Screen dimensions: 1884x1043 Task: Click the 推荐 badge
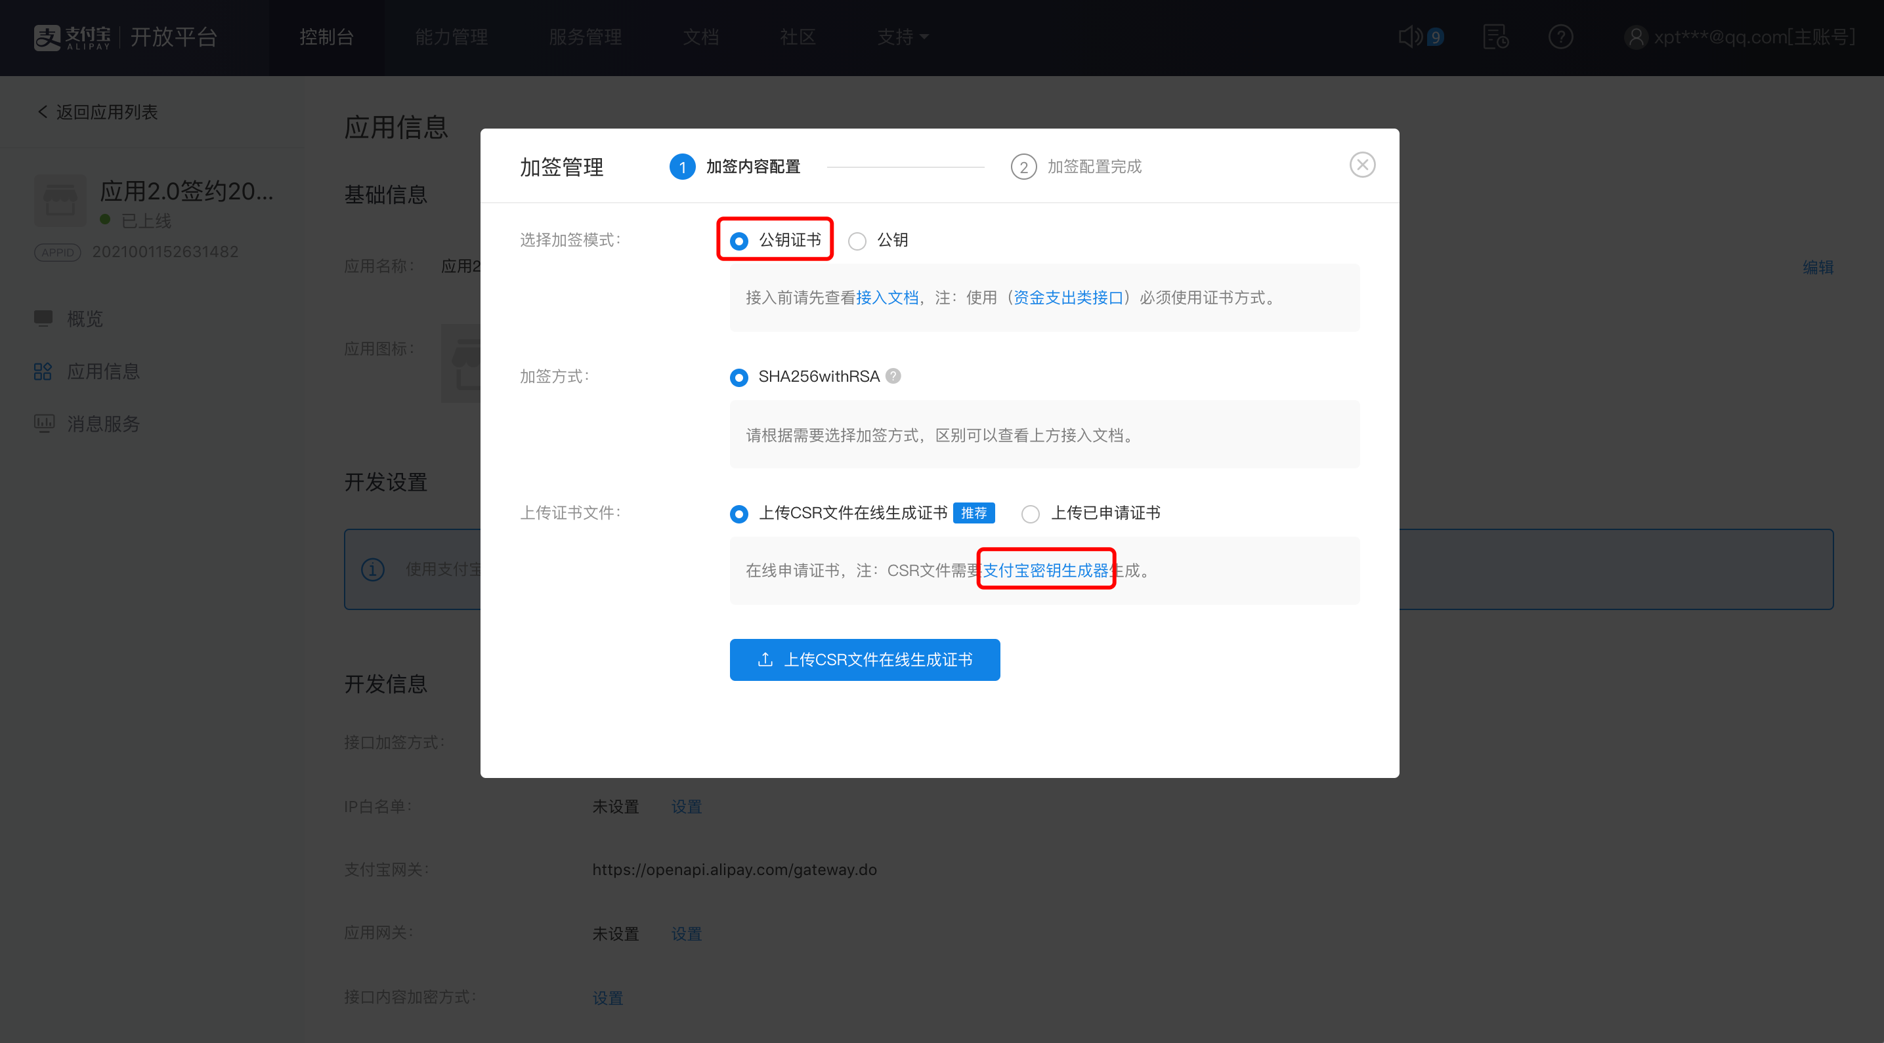coord(974,513)
